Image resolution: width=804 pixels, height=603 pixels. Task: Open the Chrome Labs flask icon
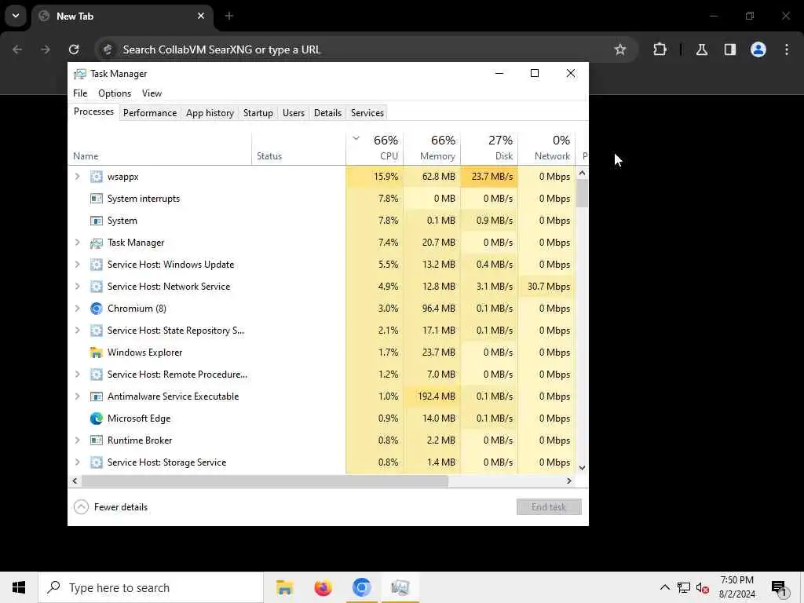[x=702, y=49]
